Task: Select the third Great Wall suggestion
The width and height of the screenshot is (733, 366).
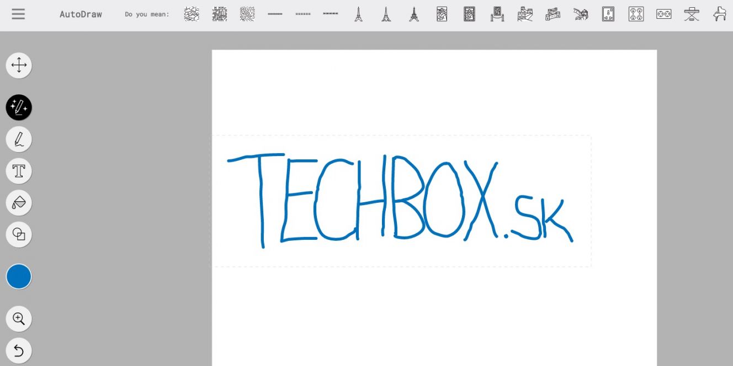Action: tap(581, 14)
